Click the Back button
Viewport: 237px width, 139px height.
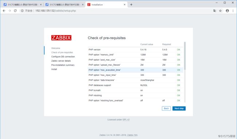[x=166, y=108]
